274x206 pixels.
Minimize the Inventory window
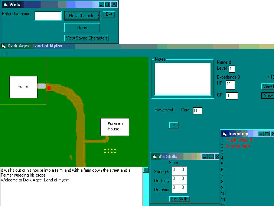pos(261,134)
